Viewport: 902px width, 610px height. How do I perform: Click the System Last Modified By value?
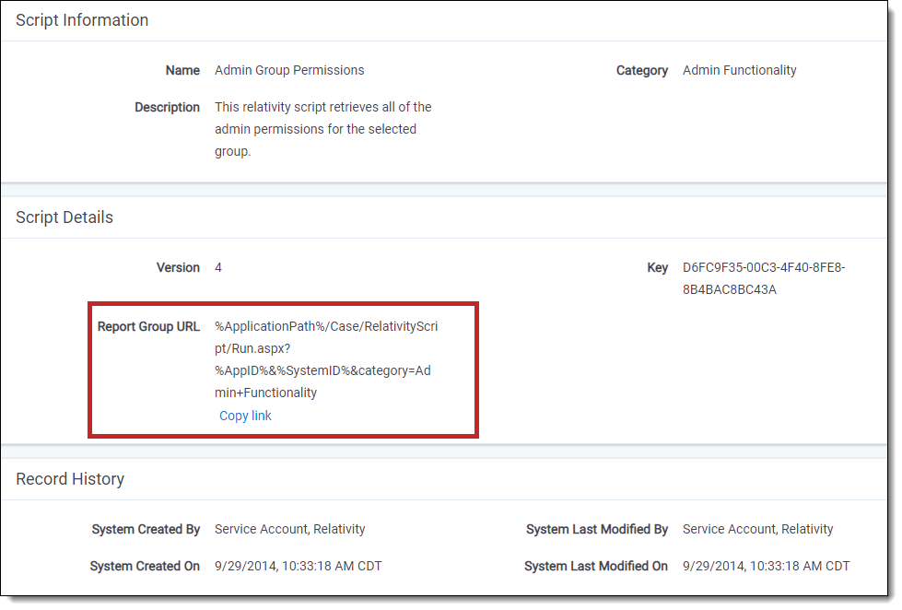coord(757,529)
